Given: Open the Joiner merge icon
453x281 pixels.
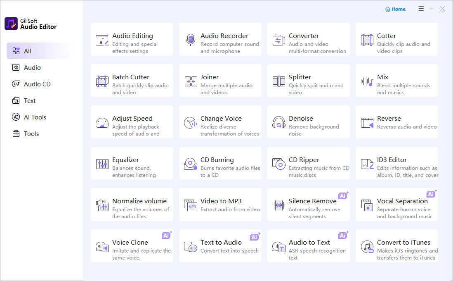Looking at the screenshot, I should (191, 81).
